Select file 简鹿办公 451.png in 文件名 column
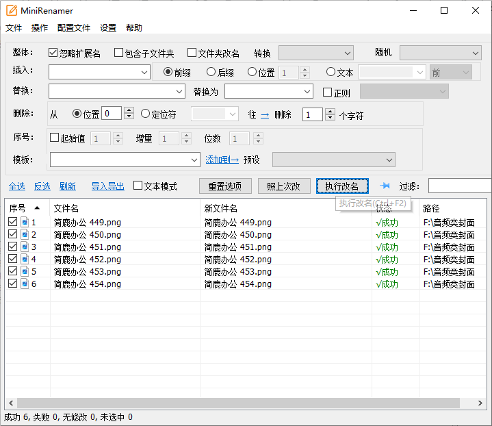 click(x=87, y=247)
